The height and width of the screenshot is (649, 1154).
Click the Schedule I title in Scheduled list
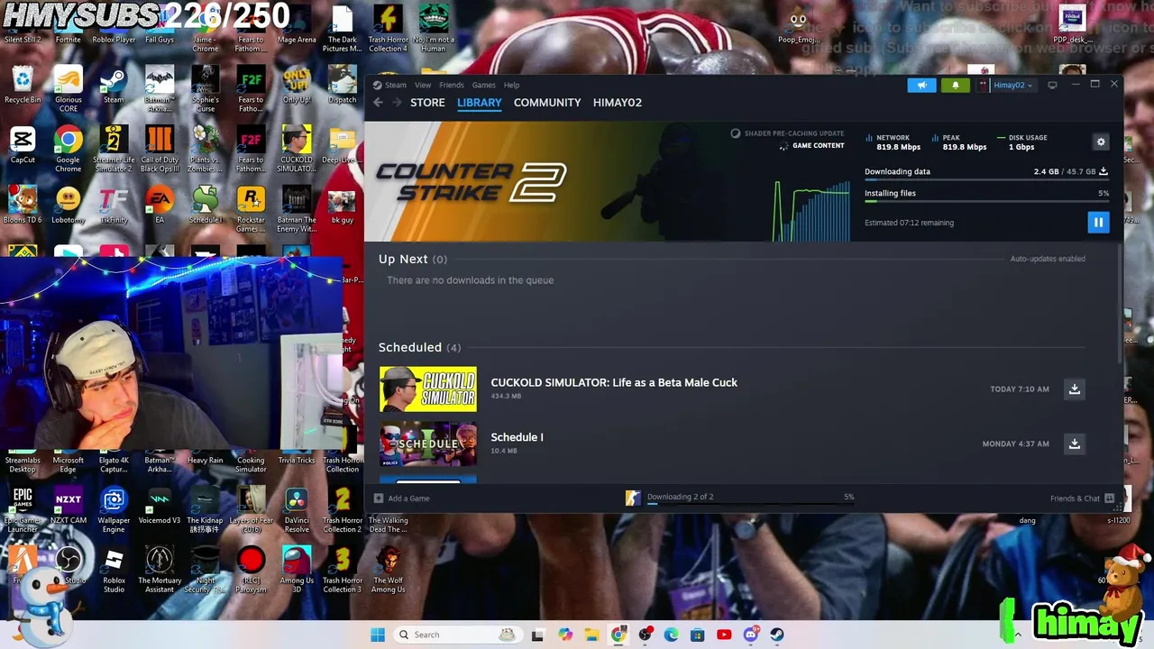(517, 437)
